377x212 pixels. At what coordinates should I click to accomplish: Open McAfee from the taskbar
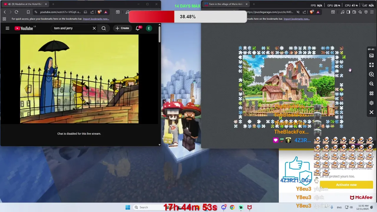[x=249, y=207]
